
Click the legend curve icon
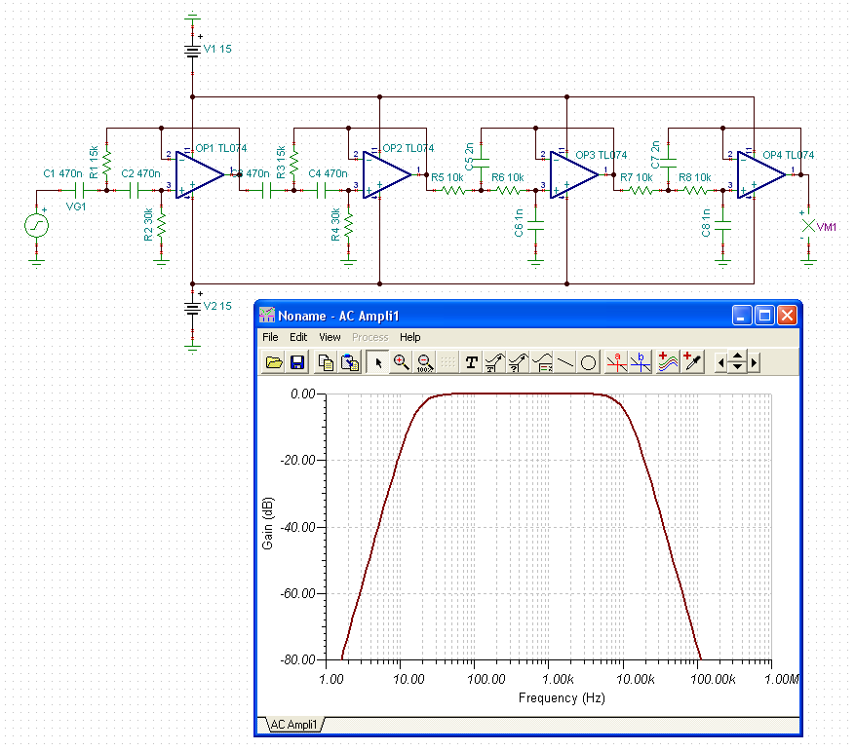542,362
